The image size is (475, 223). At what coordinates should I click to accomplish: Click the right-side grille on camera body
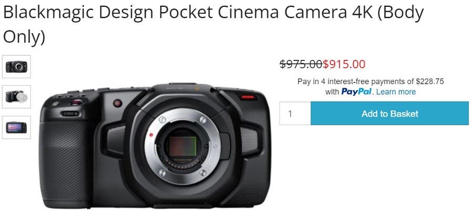point(249,140)
